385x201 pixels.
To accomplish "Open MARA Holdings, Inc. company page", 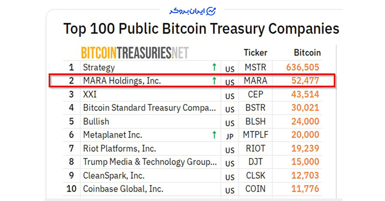I will click(x=122, y=81).
